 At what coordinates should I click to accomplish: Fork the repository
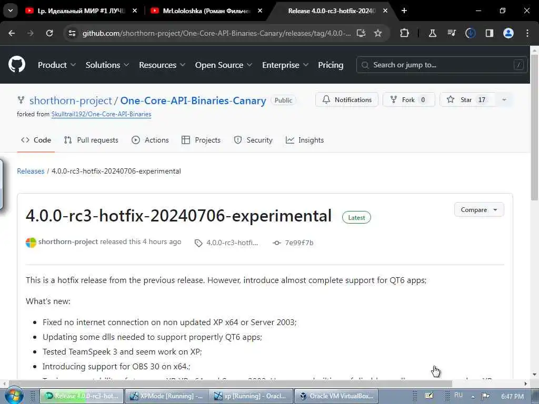408,99
